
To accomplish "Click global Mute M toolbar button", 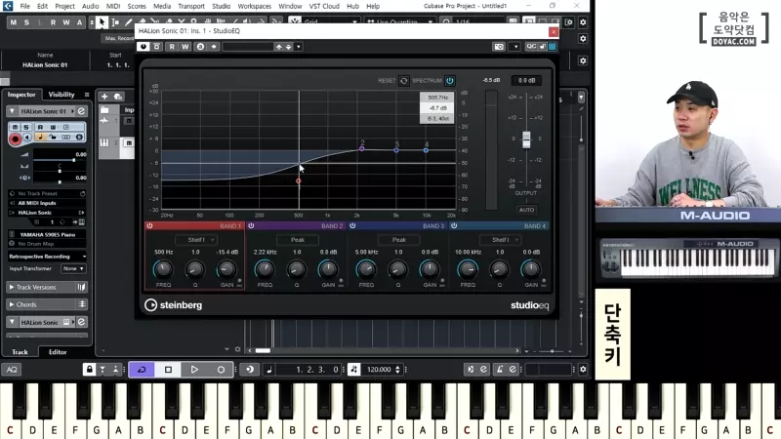I will [13, 22].
